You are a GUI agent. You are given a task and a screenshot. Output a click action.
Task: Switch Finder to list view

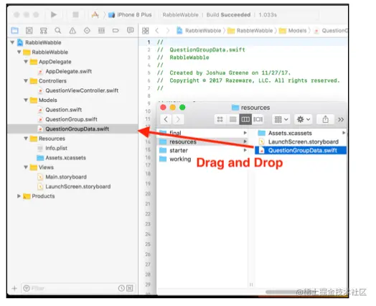pyautogui.click(x=232, y=119)
